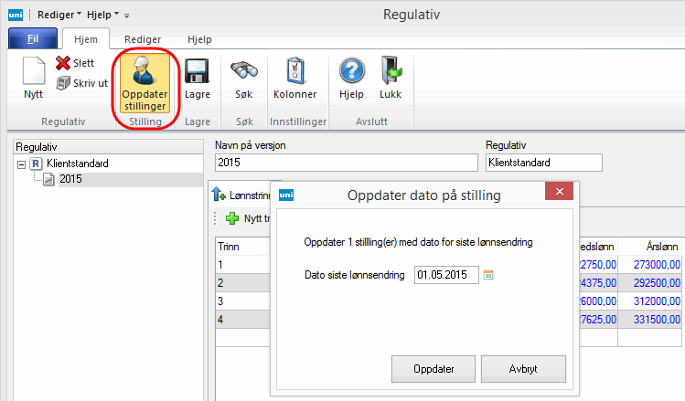Collapse the Klientstandard tree node
Screen dimensions: 685x401
pyautogui.click(x=21, y=164)
